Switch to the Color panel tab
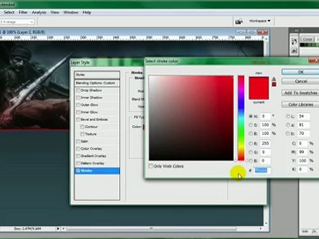 click(307, 39)
